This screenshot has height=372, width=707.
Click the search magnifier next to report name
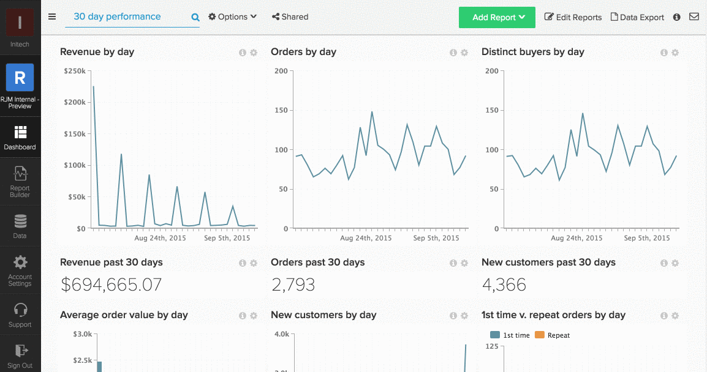click(x=195, y=17)
